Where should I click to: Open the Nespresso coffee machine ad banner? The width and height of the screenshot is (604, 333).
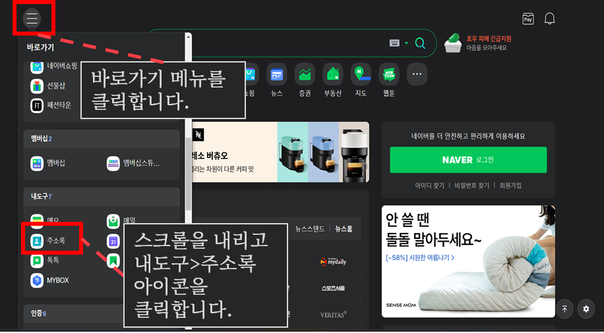280,152
